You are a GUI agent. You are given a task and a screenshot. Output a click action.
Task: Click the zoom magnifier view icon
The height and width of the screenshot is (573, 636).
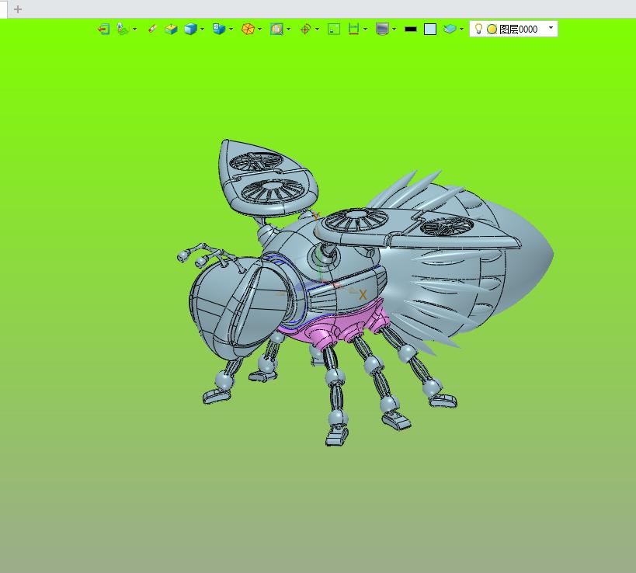point(276,30)
